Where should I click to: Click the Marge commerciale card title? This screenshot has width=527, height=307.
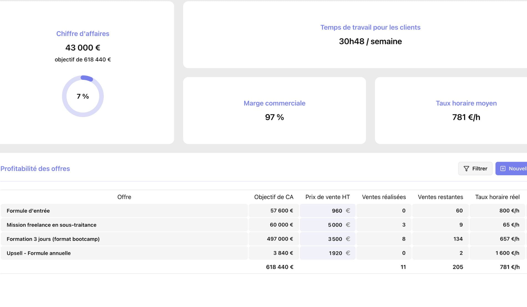coord(274,103)
